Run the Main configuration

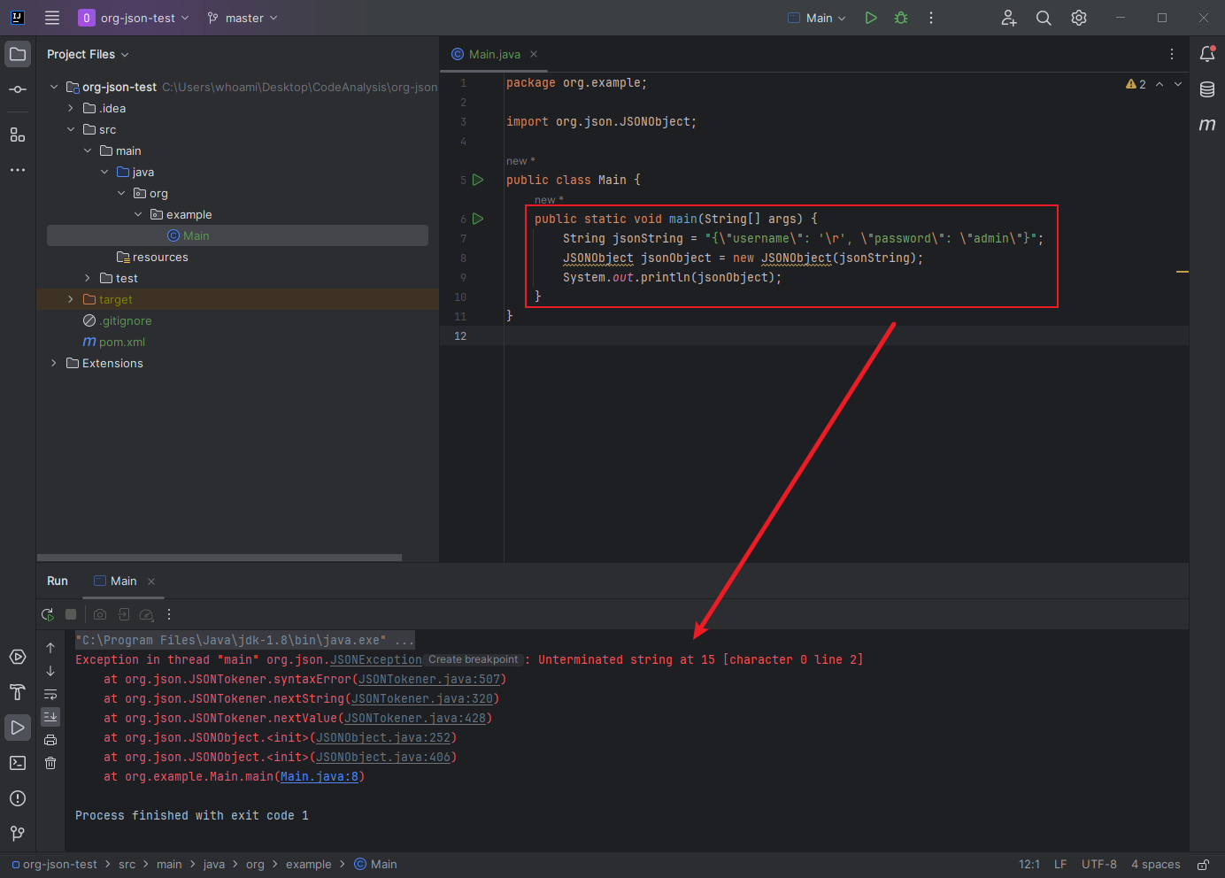[x=871, y=18]
